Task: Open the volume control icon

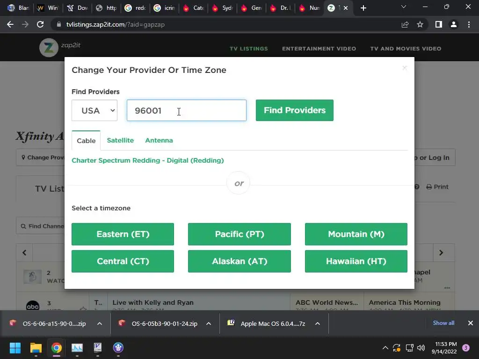Action: [x=421, y=348]
